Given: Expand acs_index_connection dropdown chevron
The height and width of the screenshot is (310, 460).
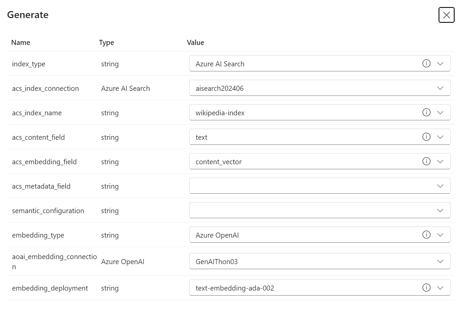Looking at the screenshot, I should click(x=440, y=88).
